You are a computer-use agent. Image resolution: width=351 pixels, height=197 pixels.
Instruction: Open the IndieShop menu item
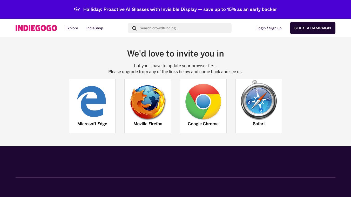pos(95,28)
